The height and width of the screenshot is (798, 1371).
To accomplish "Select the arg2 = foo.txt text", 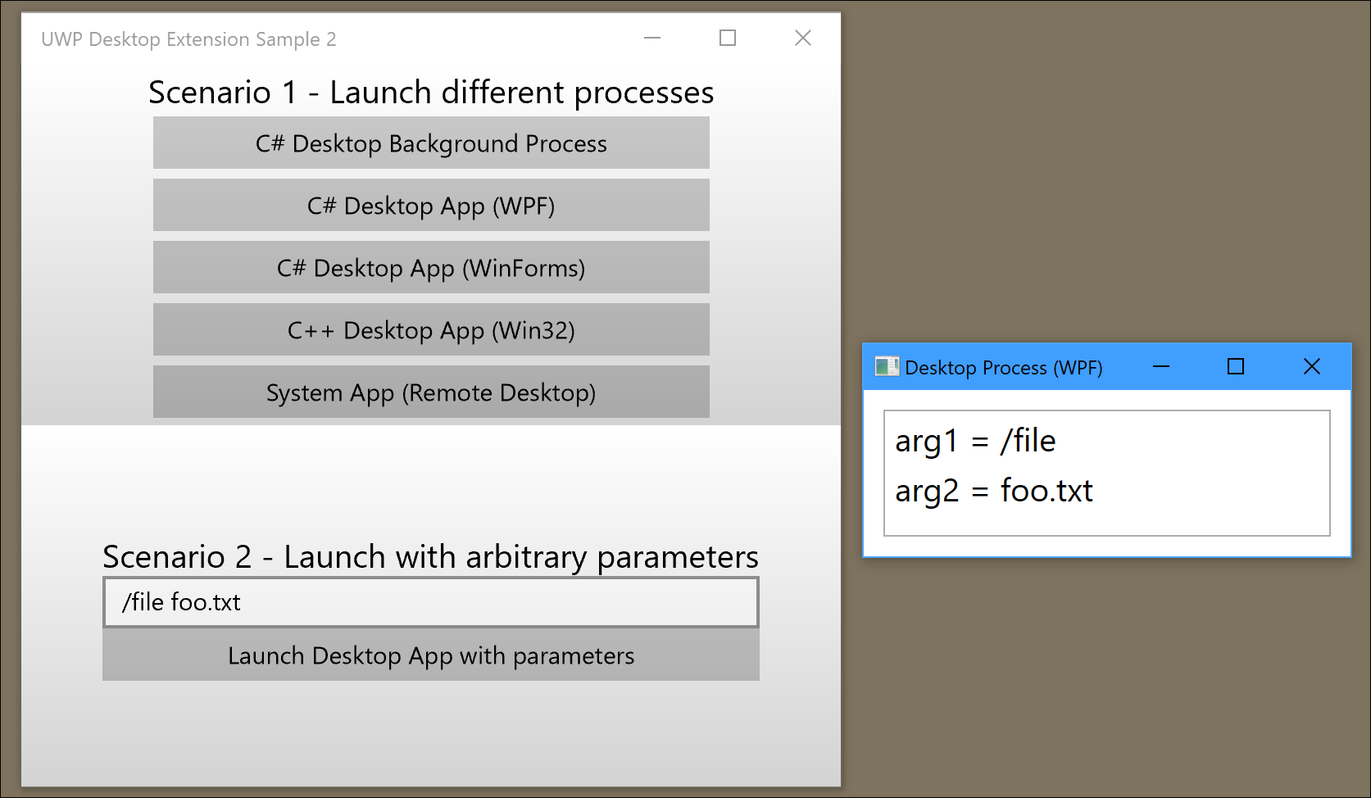I will pos(993,491).
